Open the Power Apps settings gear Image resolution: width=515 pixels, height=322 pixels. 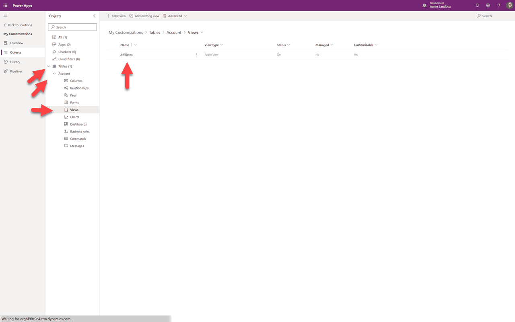point(488,5)
